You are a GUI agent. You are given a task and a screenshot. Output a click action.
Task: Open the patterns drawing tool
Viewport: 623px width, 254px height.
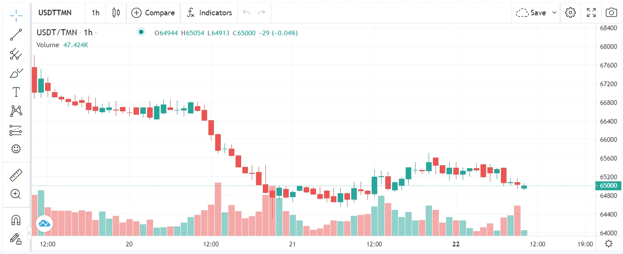click(16, 111)
